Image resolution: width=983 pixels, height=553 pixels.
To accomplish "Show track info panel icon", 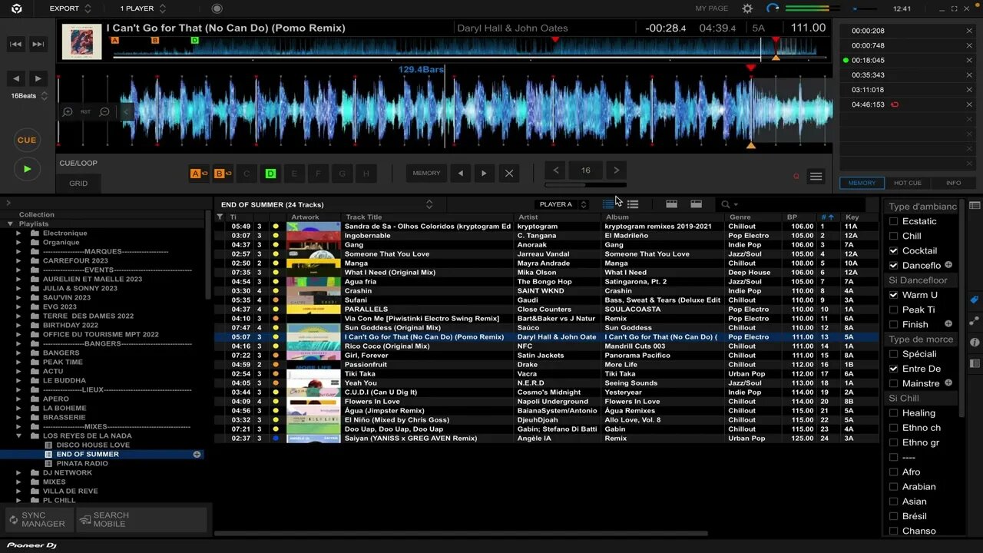I will 975,342.
